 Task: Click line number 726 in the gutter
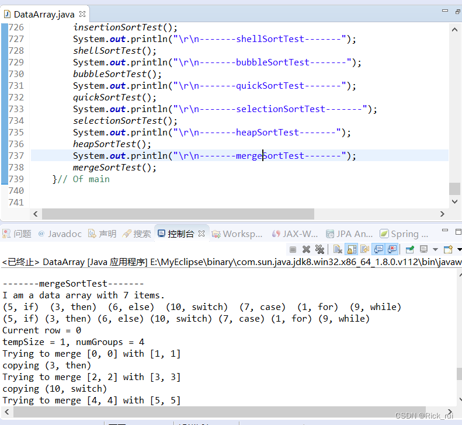[x=16, y=27]
